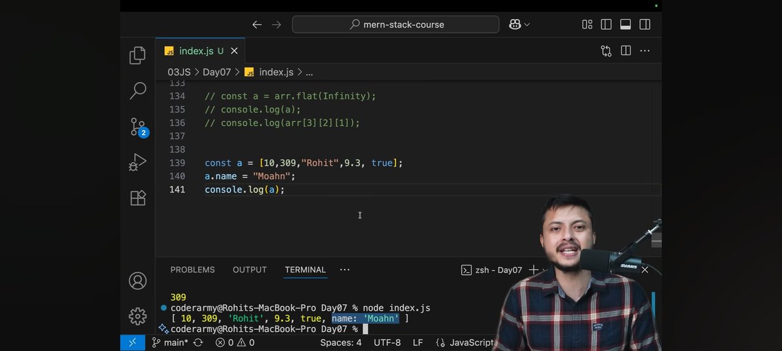Open the Copilot chat icon

point(515,25)
